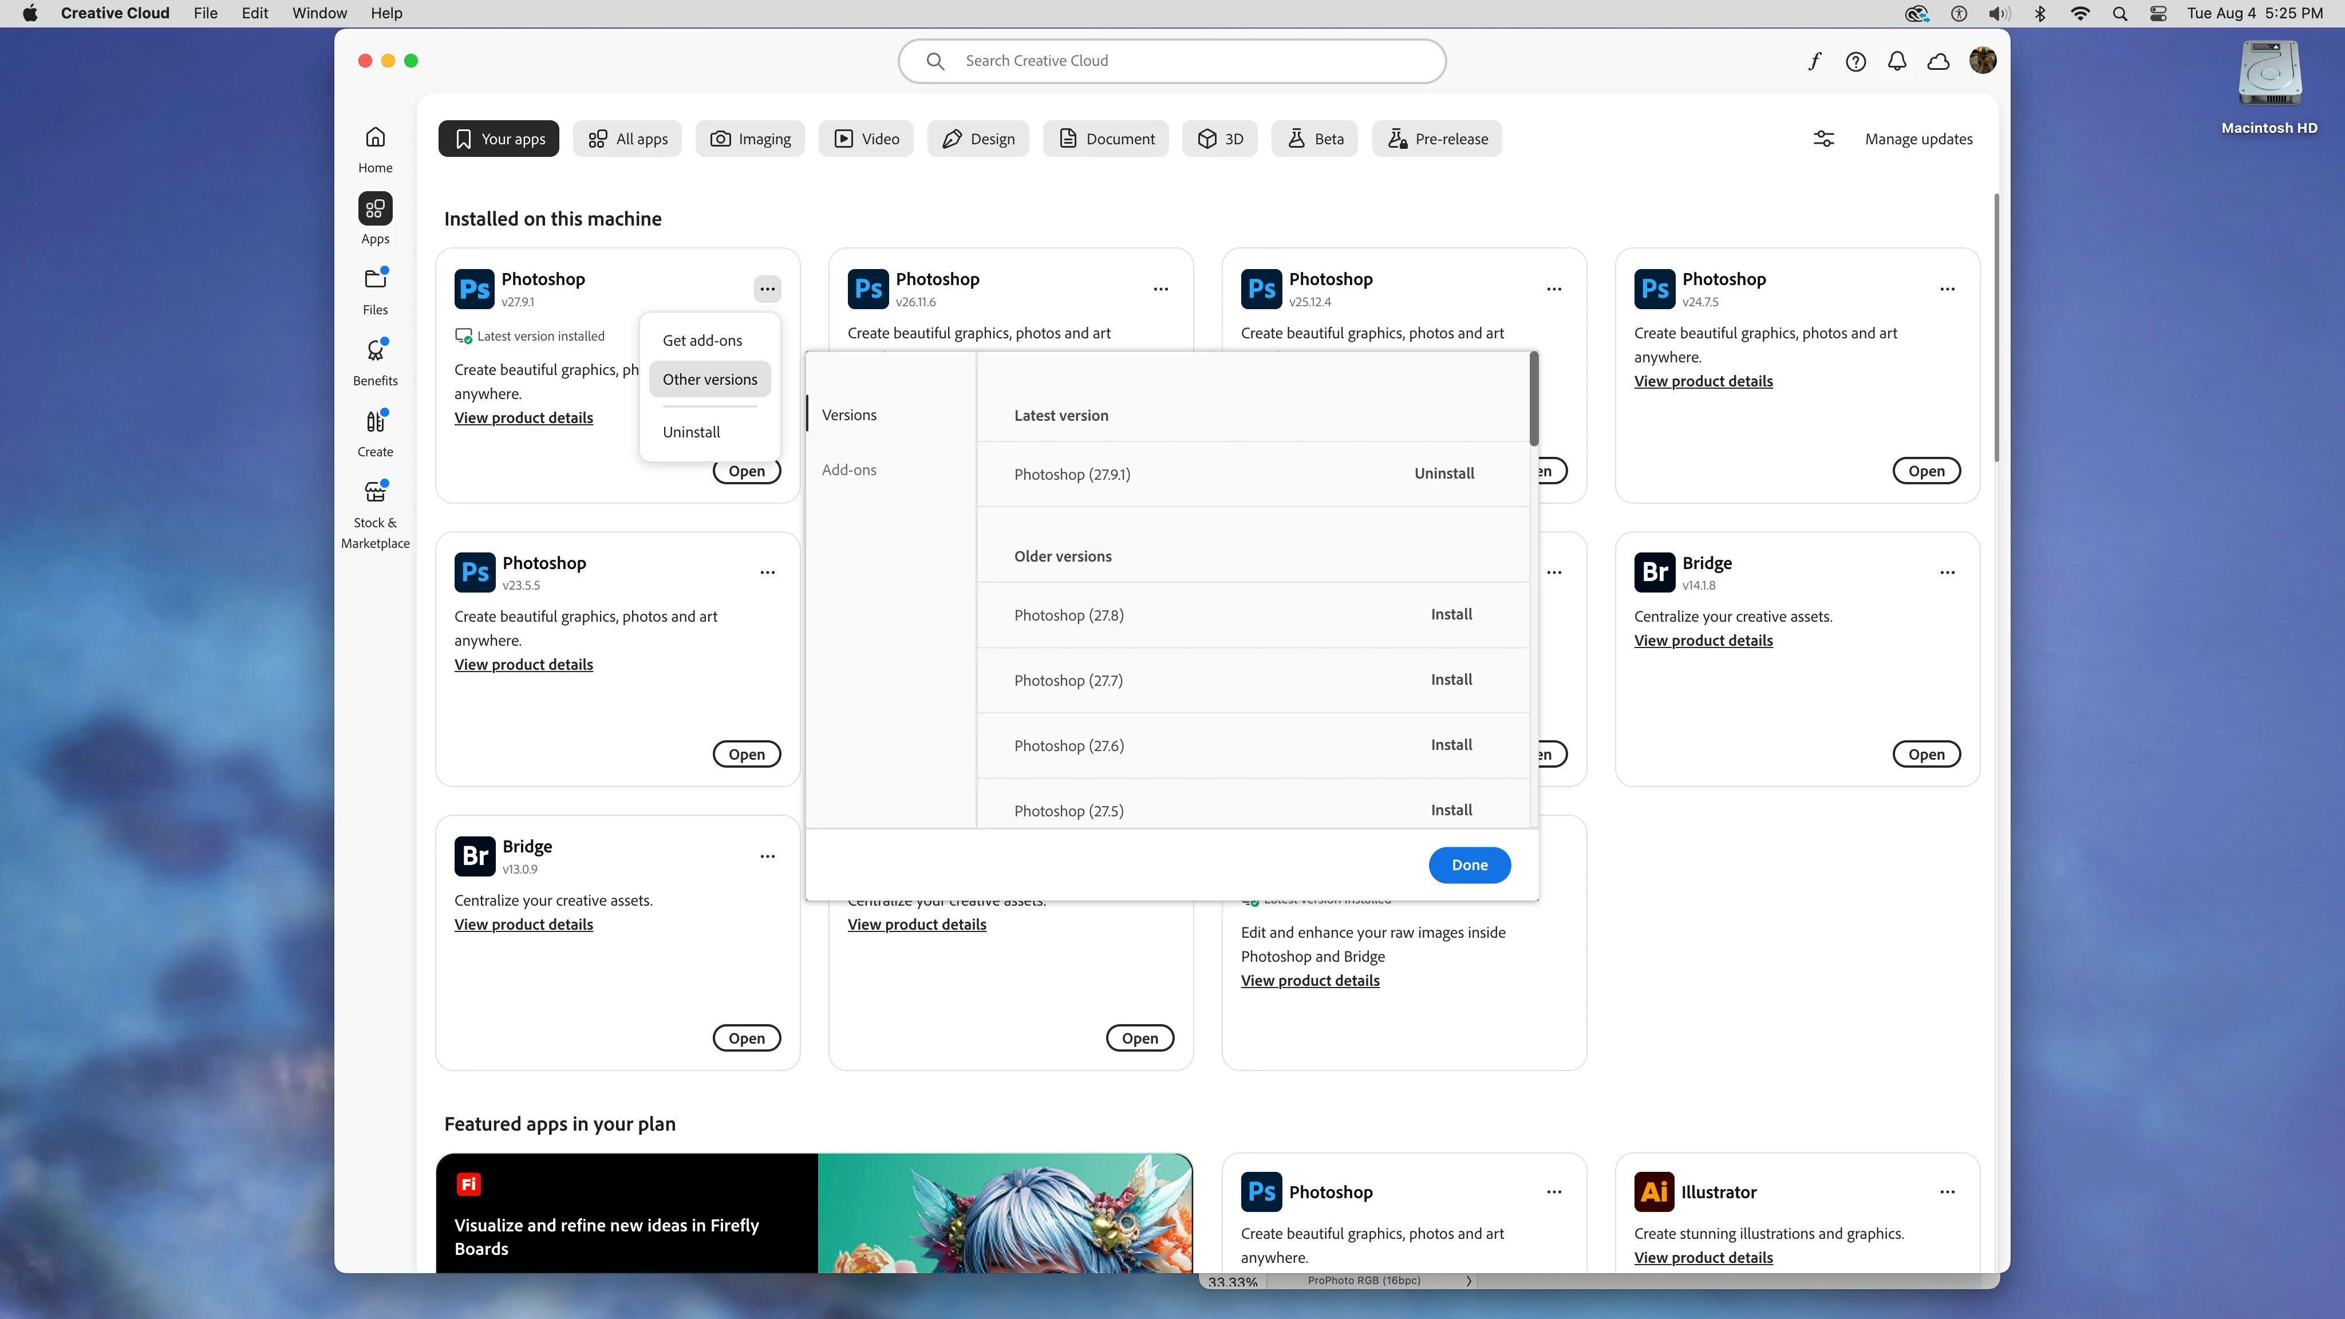Screen dimensions: 2345x1319
Task: Select the Versions tab in dialog
Action: coord(850,415)
